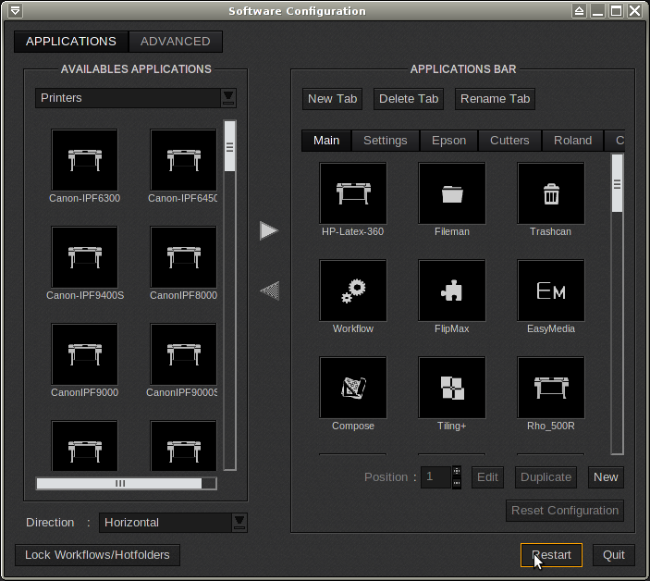
Task: Open the Settings applications bar tab
Action: (386, 141)
